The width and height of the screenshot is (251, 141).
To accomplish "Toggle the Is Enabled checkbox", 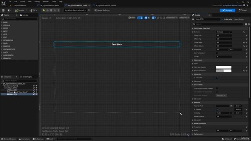I will point(217,110).
